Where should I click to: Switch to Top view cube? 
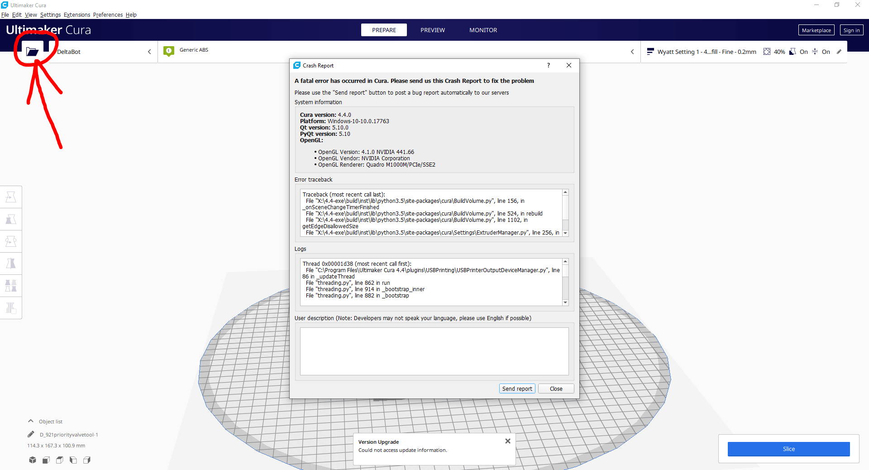click(60, 460)
